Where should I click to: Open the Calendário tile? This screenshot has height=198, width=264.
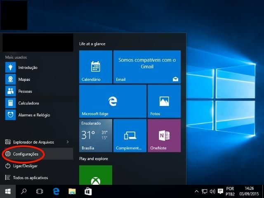[x=96, y=67]
